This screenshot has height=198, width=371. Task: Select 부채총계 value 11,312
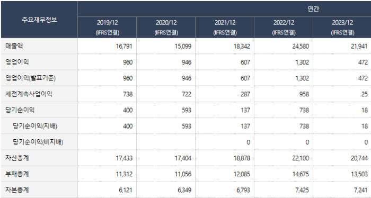pos(124,174)
